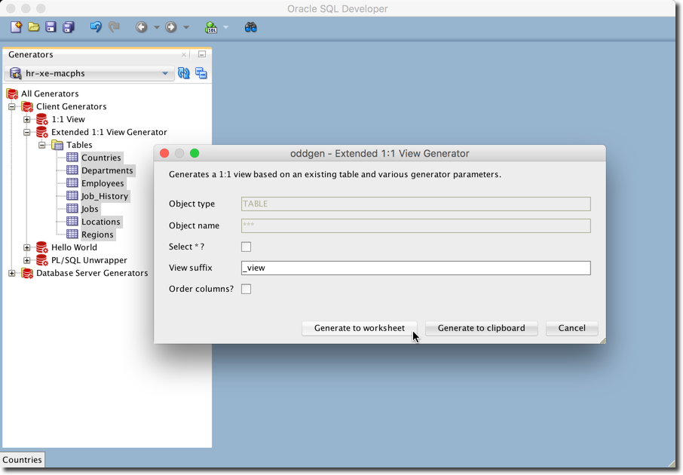
Task: Click the Tables folder icon
Action: pos(57,145)
